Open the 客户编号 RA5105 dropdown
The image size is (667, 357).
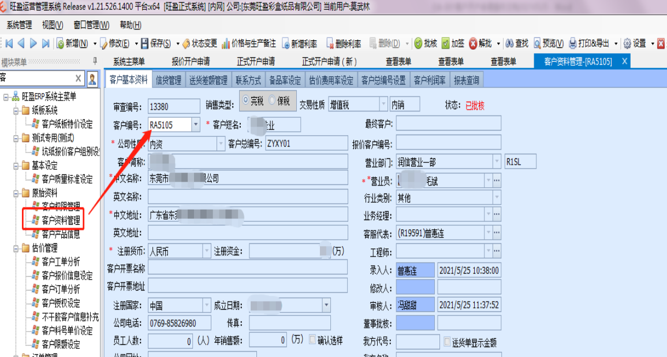coord(196,125)
